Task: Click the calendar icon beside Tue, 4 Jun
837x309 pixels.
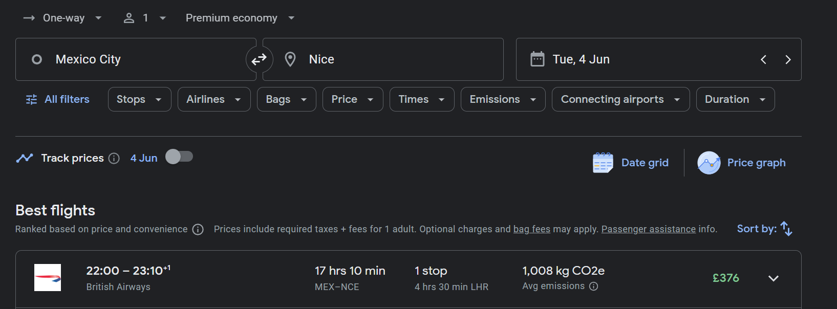Action: (538, 59)
